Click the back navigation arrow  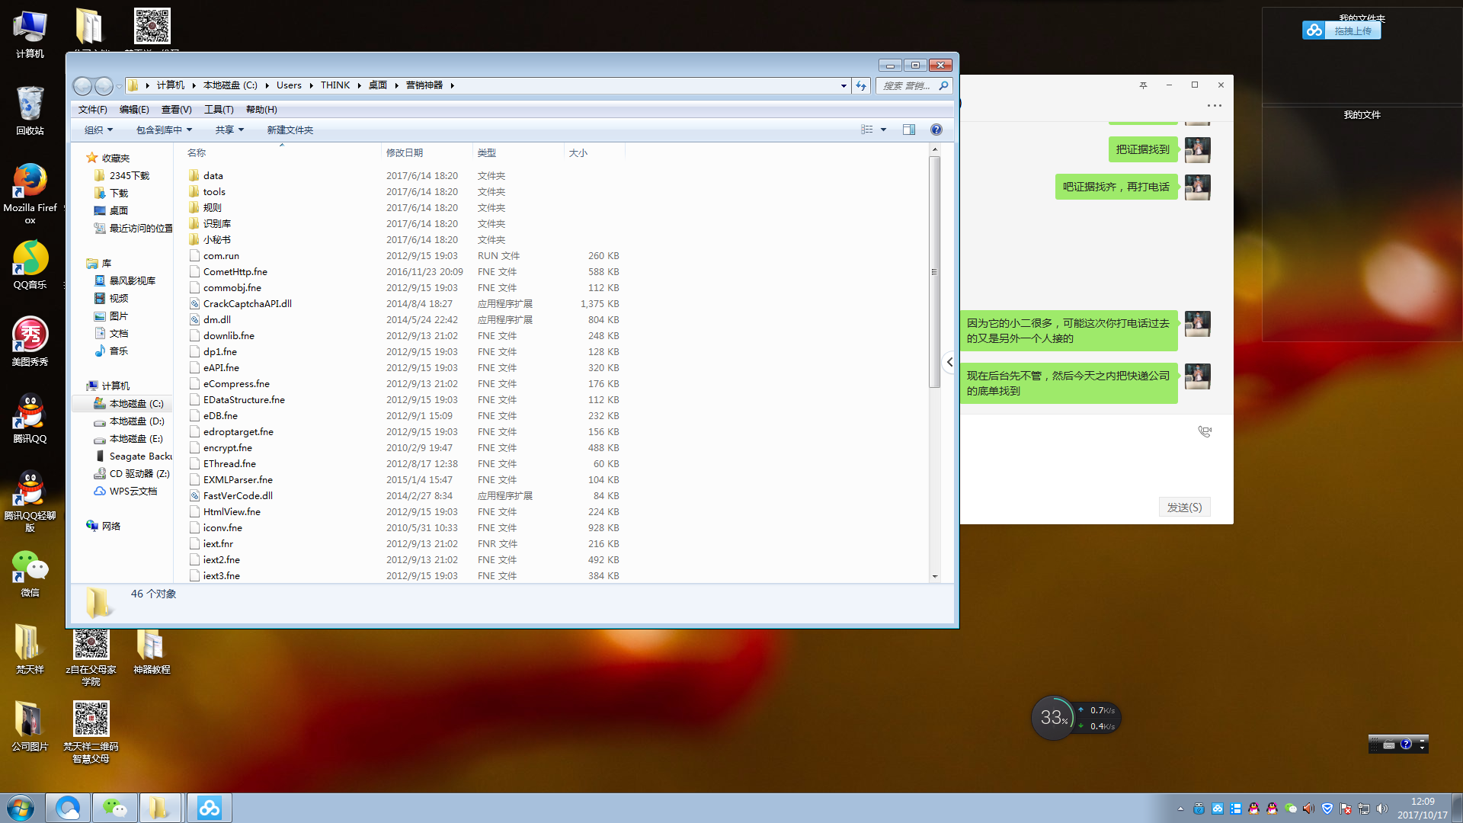(83, 85)
